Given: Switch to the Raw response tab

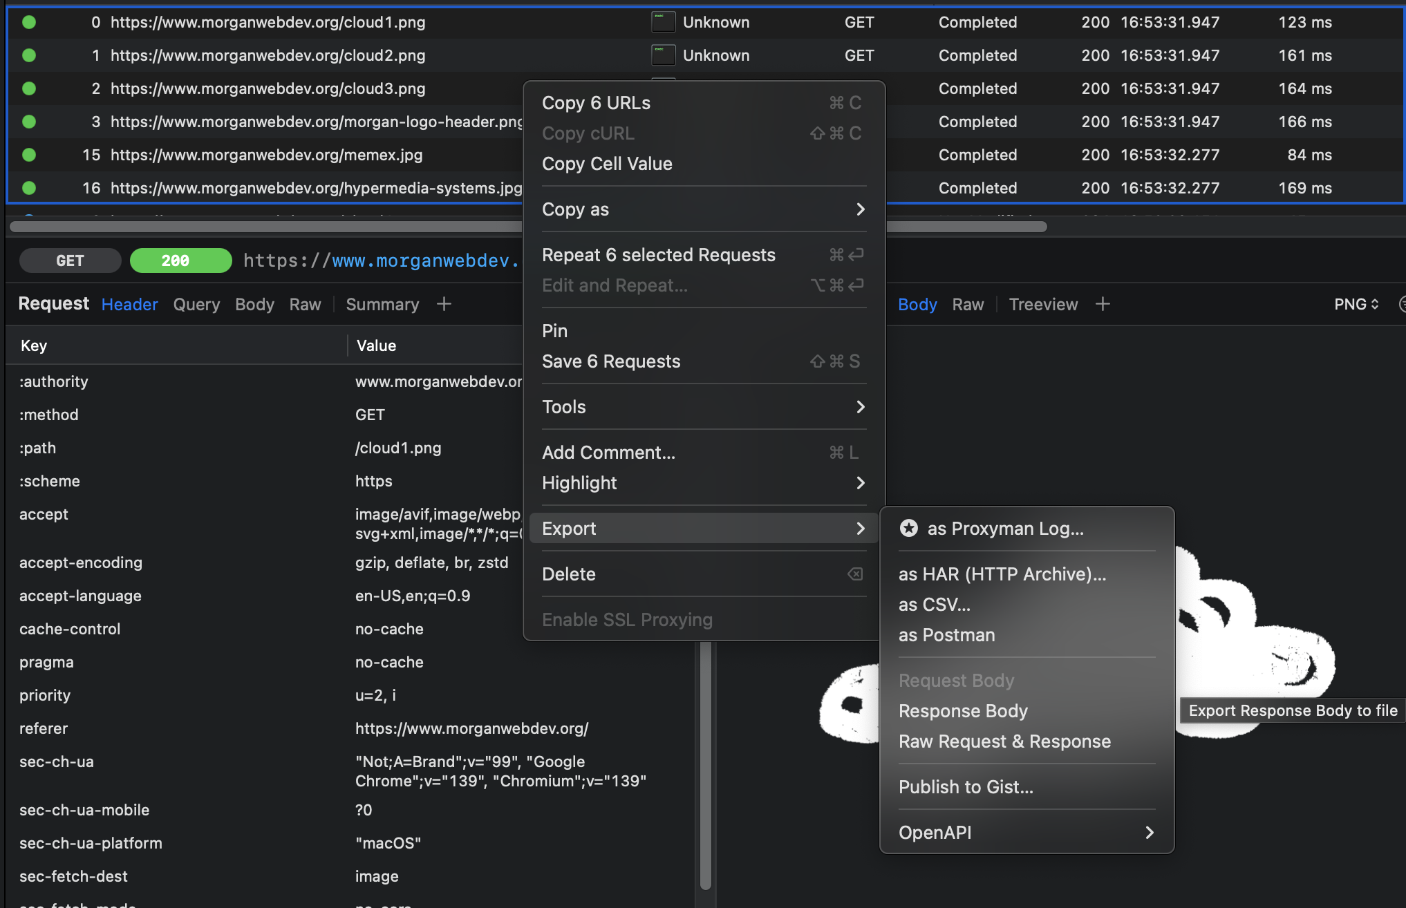Looking at the screenshot, I should pos(968,304).
